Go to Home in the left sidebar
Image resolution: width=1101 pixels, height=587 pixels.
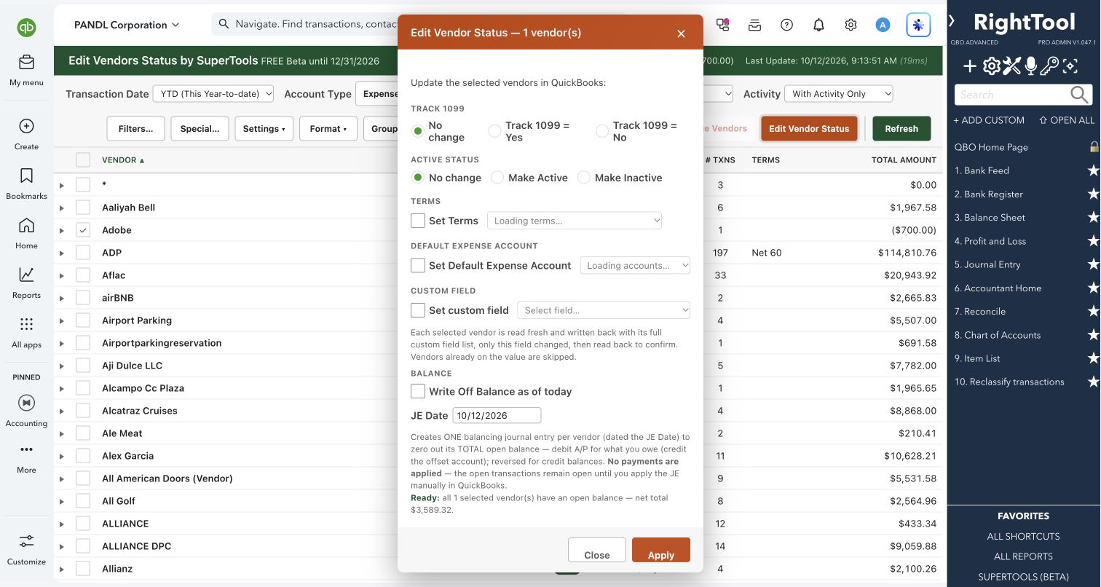26,225
